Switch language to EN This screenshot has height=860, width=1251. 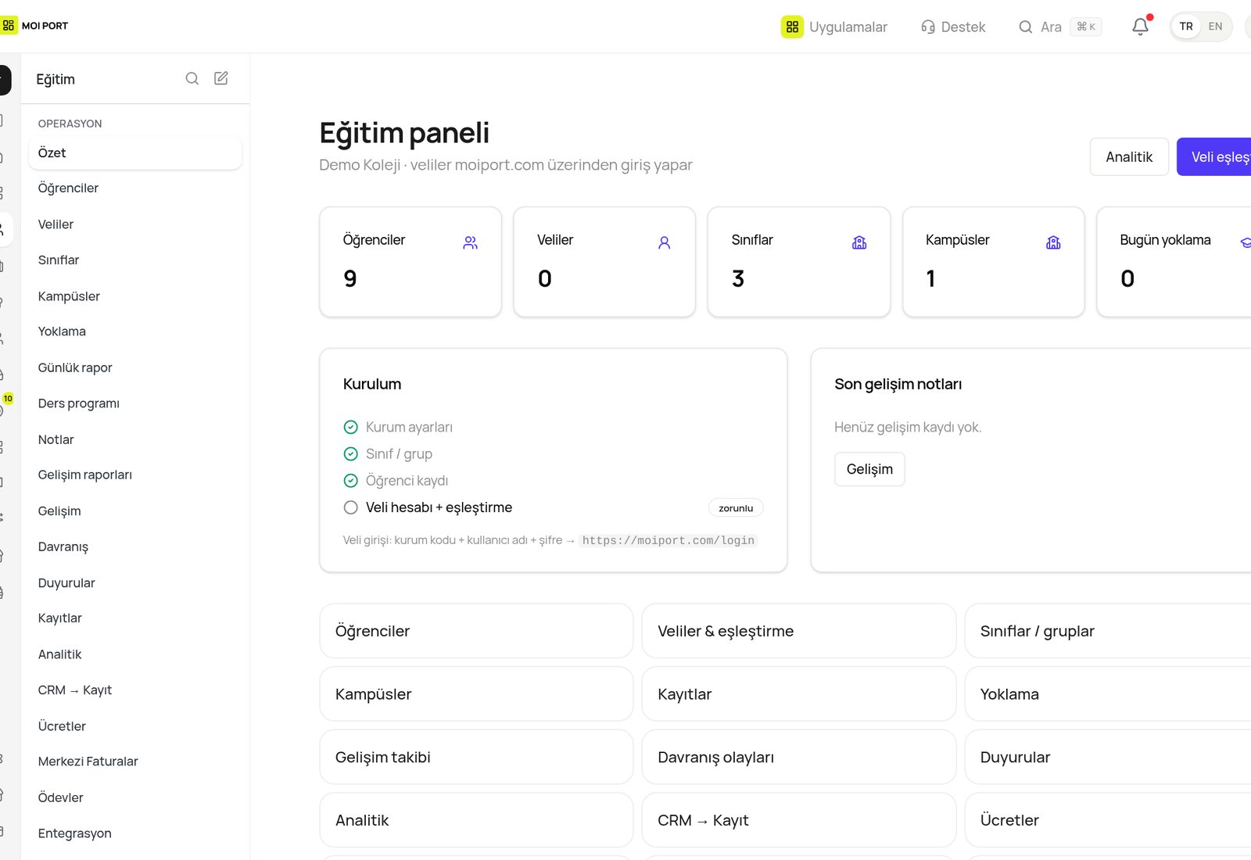pyautogui.click(x=1215, y=27)
